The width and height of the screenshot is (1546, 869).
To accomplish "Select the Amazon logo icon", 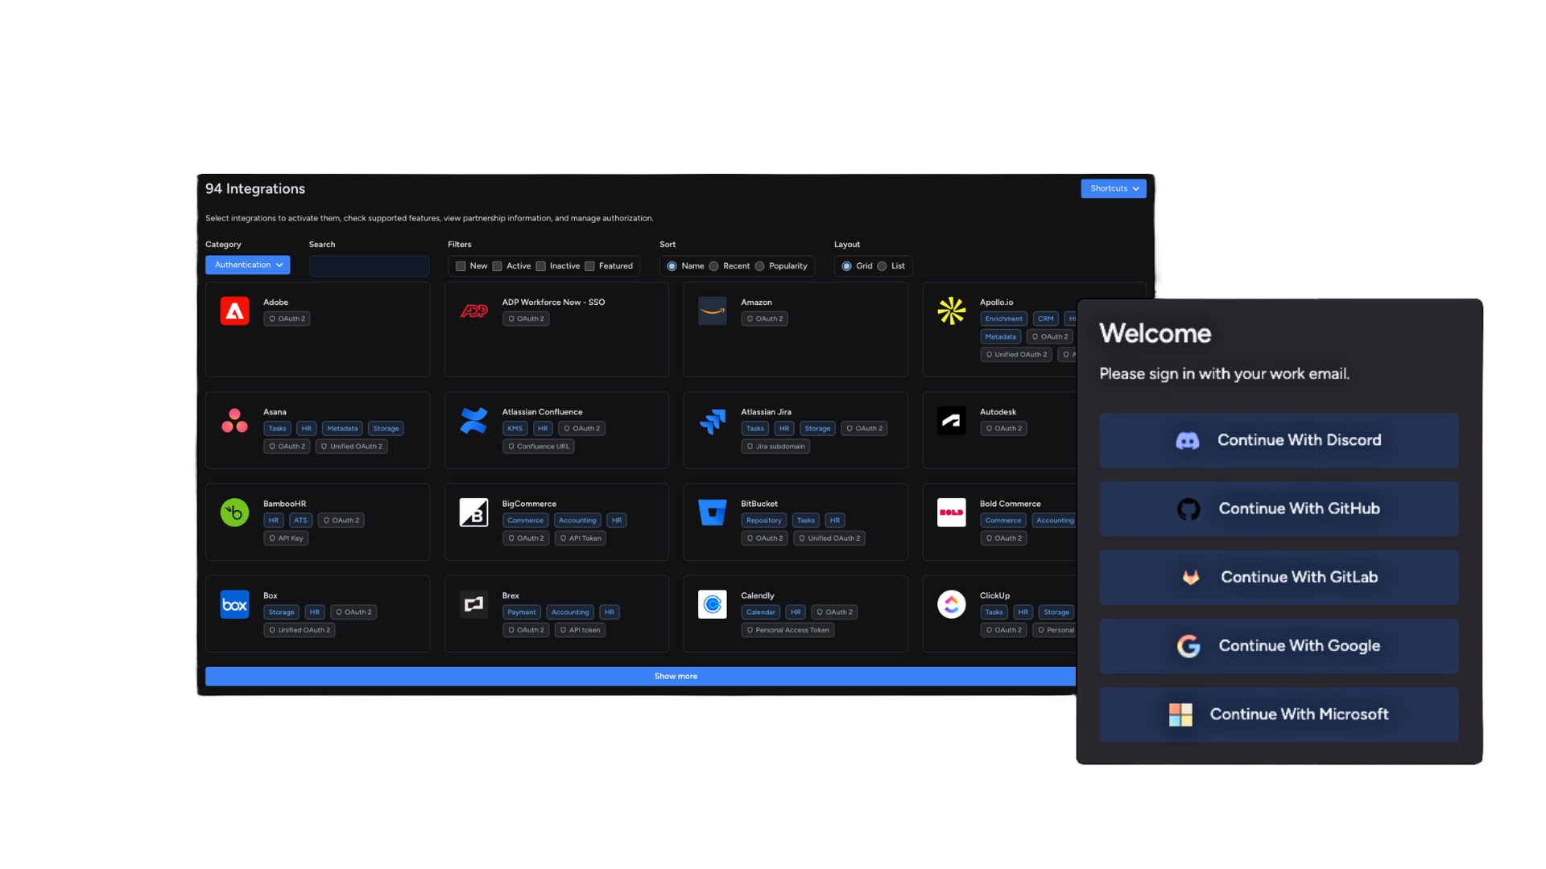I will (x=713, y=311).
